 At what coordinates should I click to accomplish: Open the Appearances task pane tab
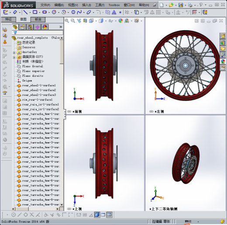pos(223,61)
